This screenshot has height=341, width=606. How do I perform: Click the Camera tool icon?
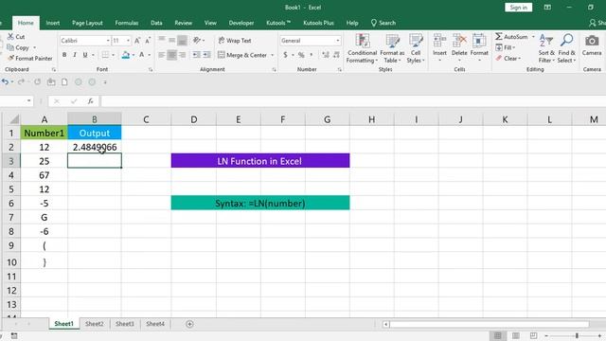pos(592,41)
